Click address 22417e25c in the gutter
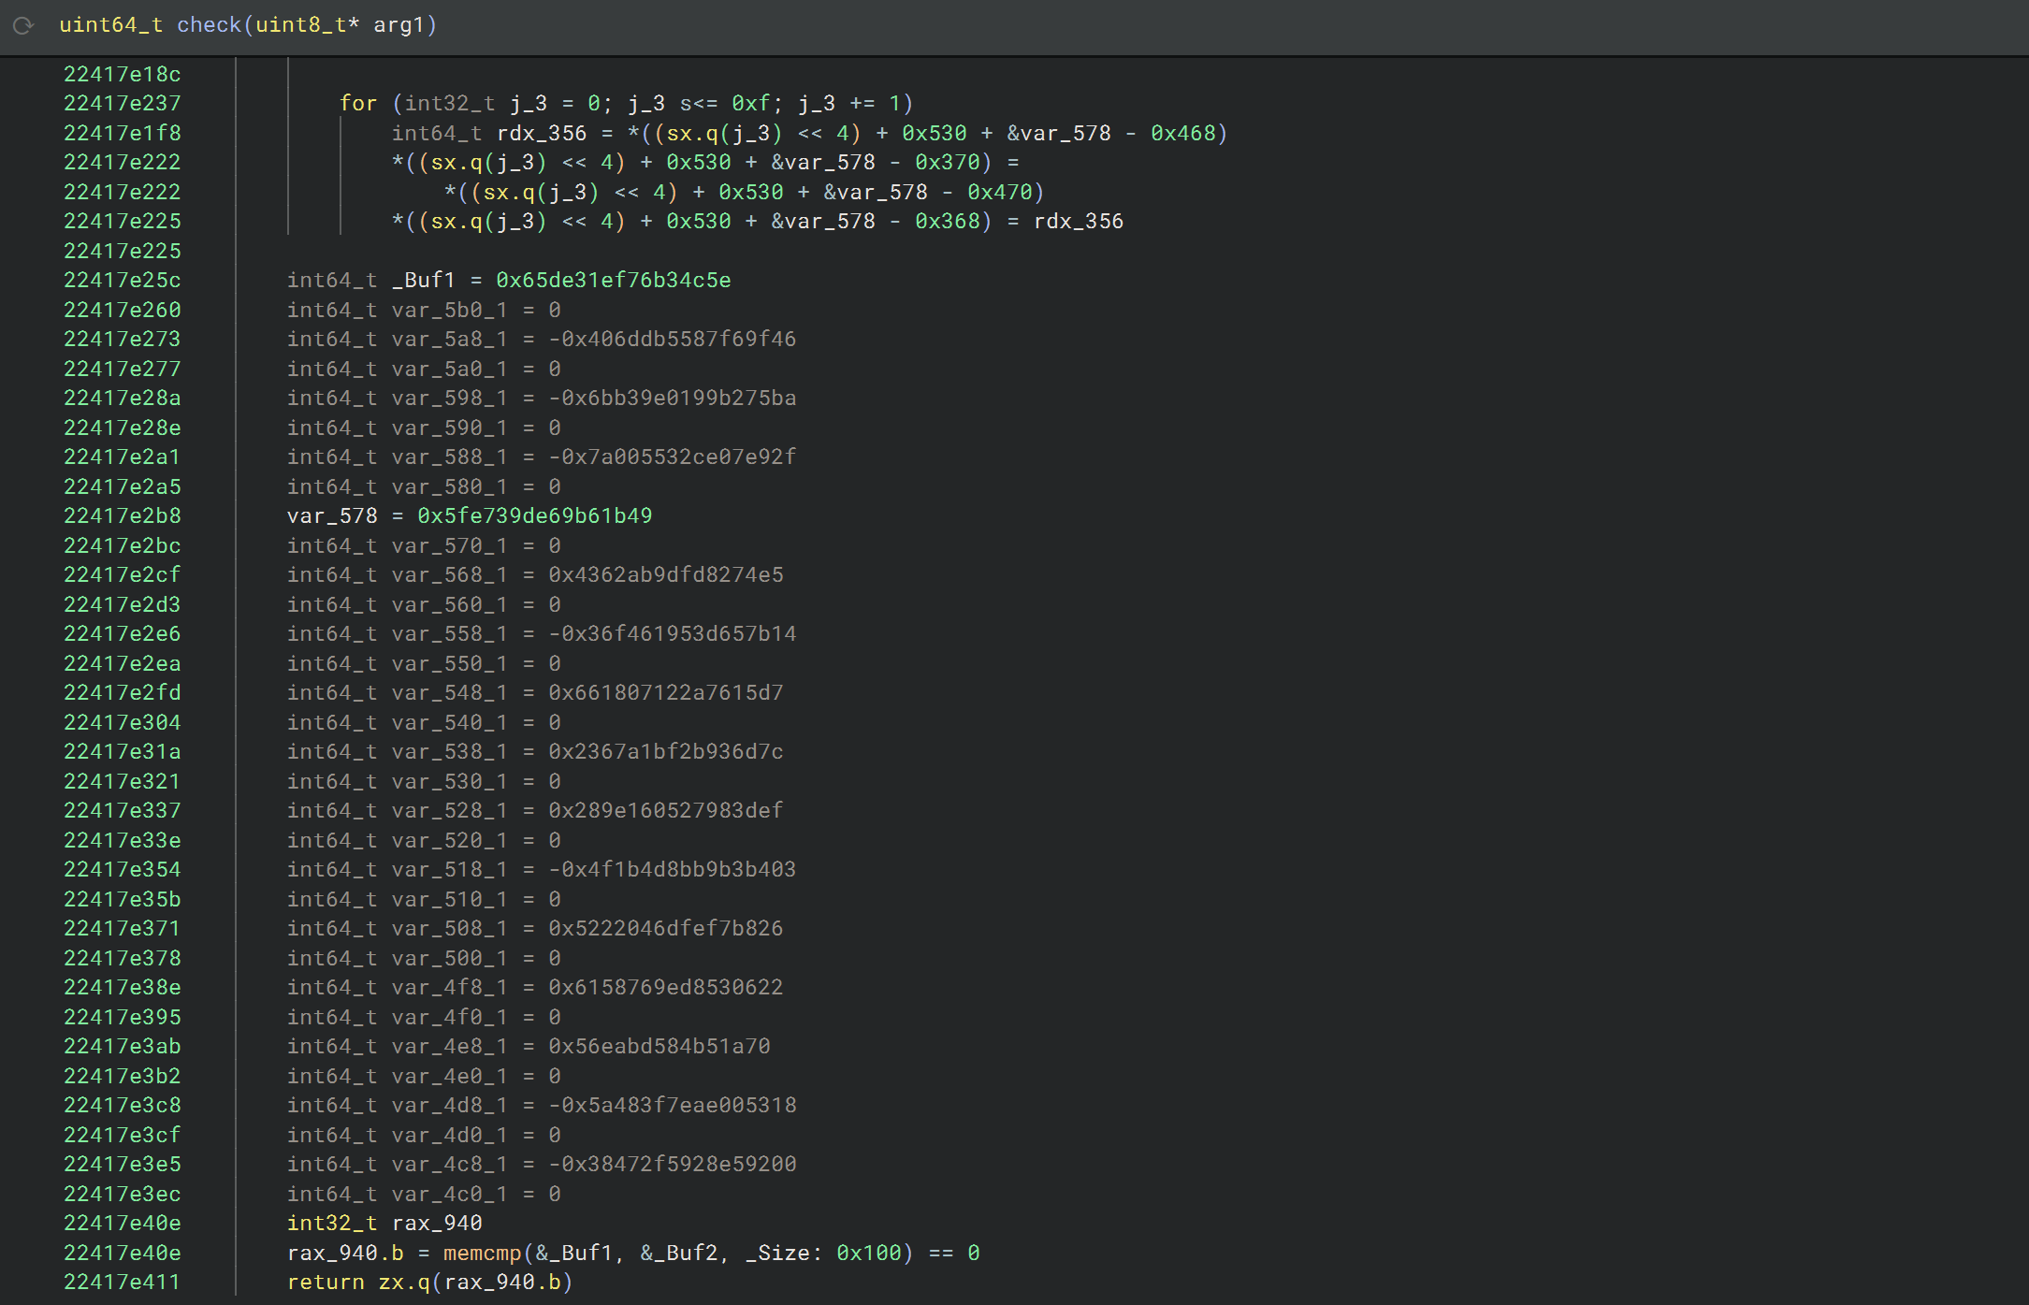Viewport: 2029px width, 1305px height. click(x=122, y=280)
